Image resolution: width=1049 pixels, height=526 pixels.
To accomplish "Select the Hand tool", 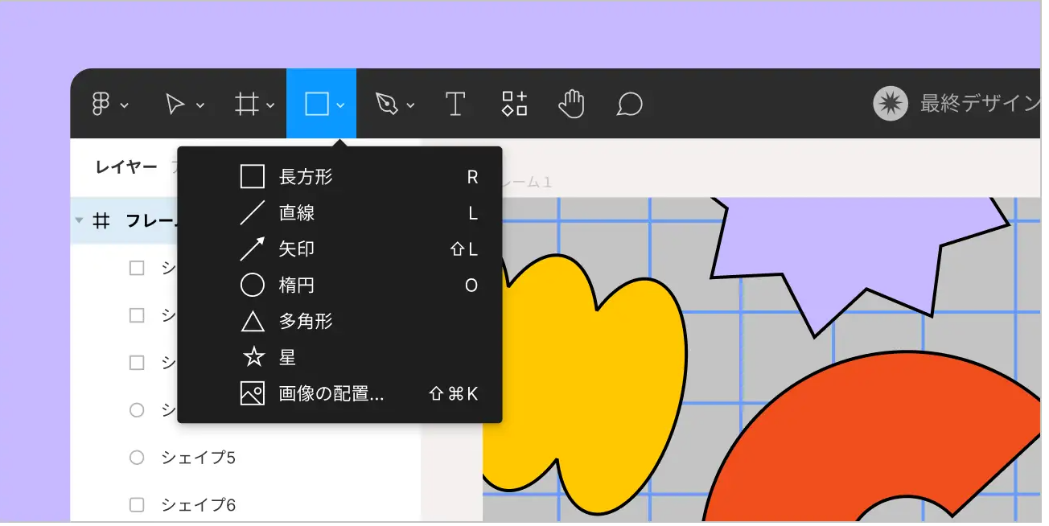I will [571, 104].
